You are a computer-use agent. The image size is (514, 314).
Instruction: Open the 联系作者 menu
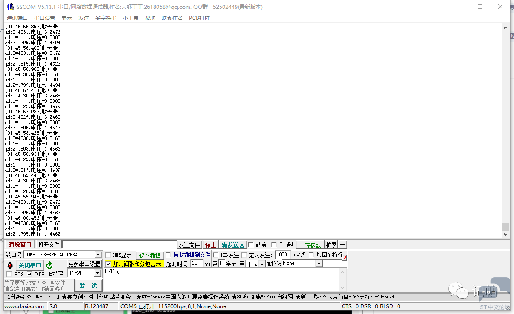coord(172,18)
